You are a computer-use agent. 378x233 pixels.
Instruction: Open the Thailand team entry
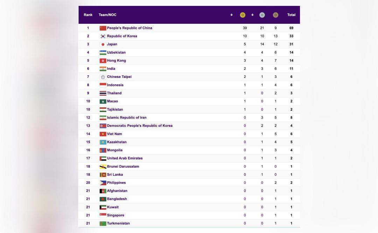coord(114,93)
